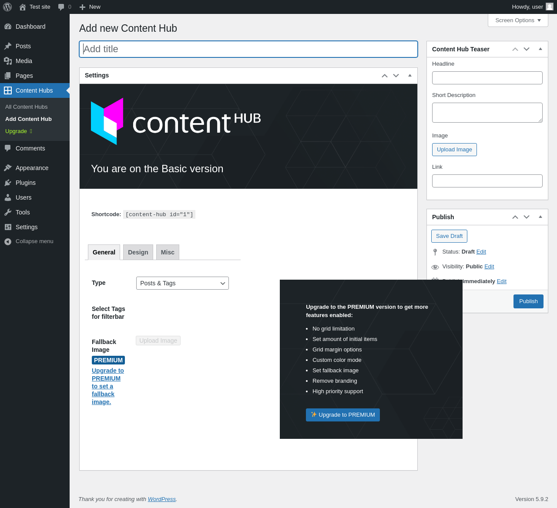Screen dimensions: 557x508
Task: Click the Pages icon in sidebar
Action: point(8,76)
